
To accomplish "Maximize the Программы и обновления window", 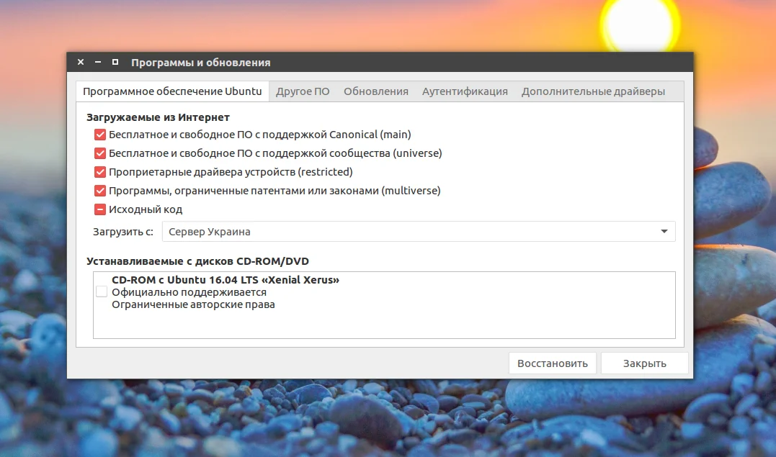I will click(x=115, y=63).
